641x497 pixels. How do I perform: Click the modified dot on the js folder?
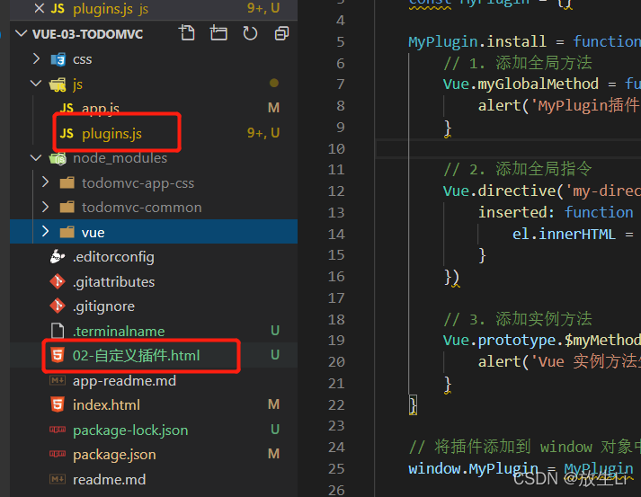tap(274, 83)
